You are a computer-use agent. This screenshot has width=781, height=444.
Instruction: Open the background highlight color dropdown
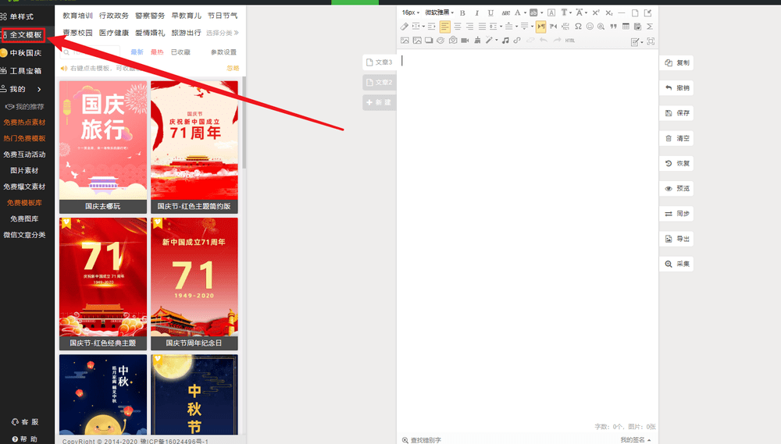pos(542,12)
